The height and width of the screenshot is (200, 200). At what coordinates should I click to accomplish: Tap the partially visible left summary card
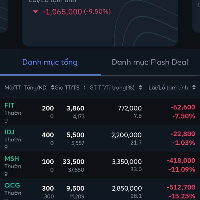click(4, 16)
